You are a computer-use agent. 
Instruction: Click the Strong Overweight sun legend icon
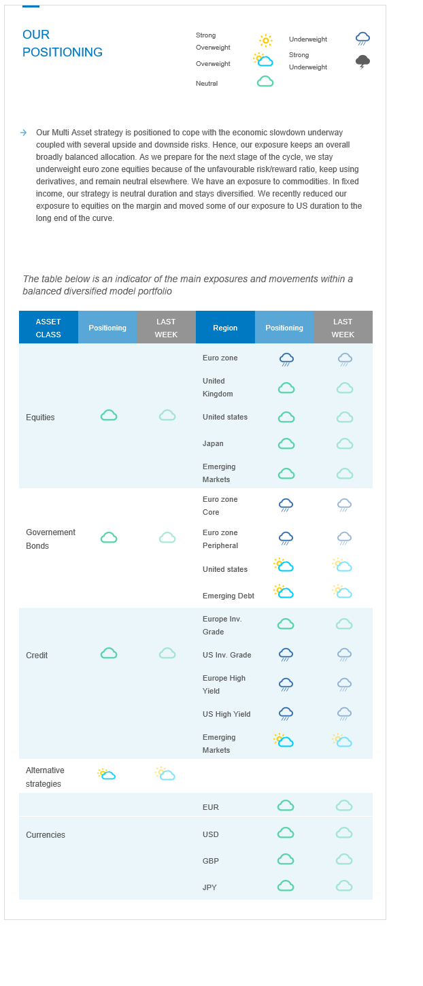click(265, 41)
